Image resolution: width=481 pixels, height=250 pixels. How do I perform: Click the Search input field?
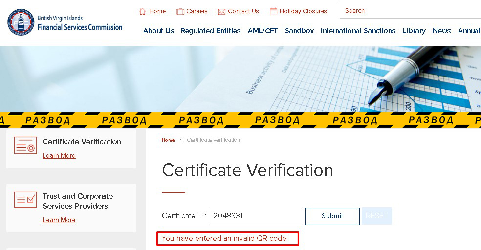(411, 11)
